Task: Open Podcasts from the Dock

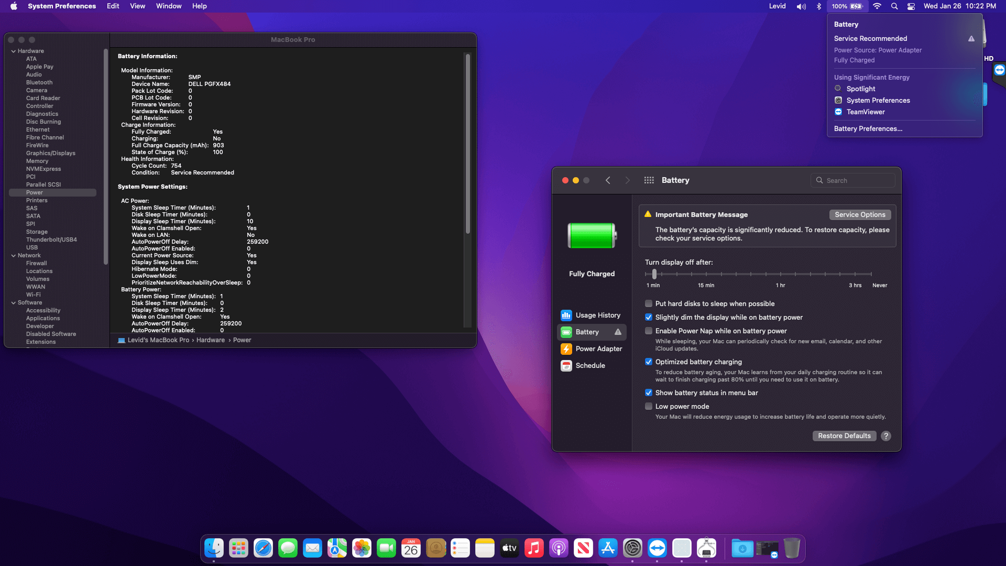Action: pyautogui.click(x=559, y=549)
